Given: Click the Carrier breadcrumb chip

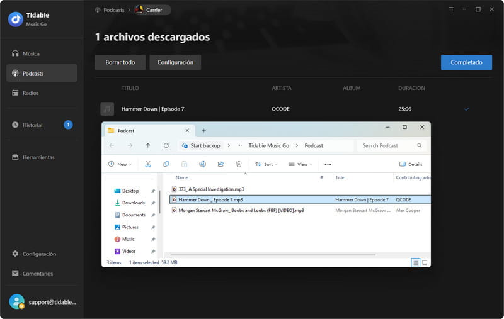Looking at the screenshot, I should click(x=152, y=10).
